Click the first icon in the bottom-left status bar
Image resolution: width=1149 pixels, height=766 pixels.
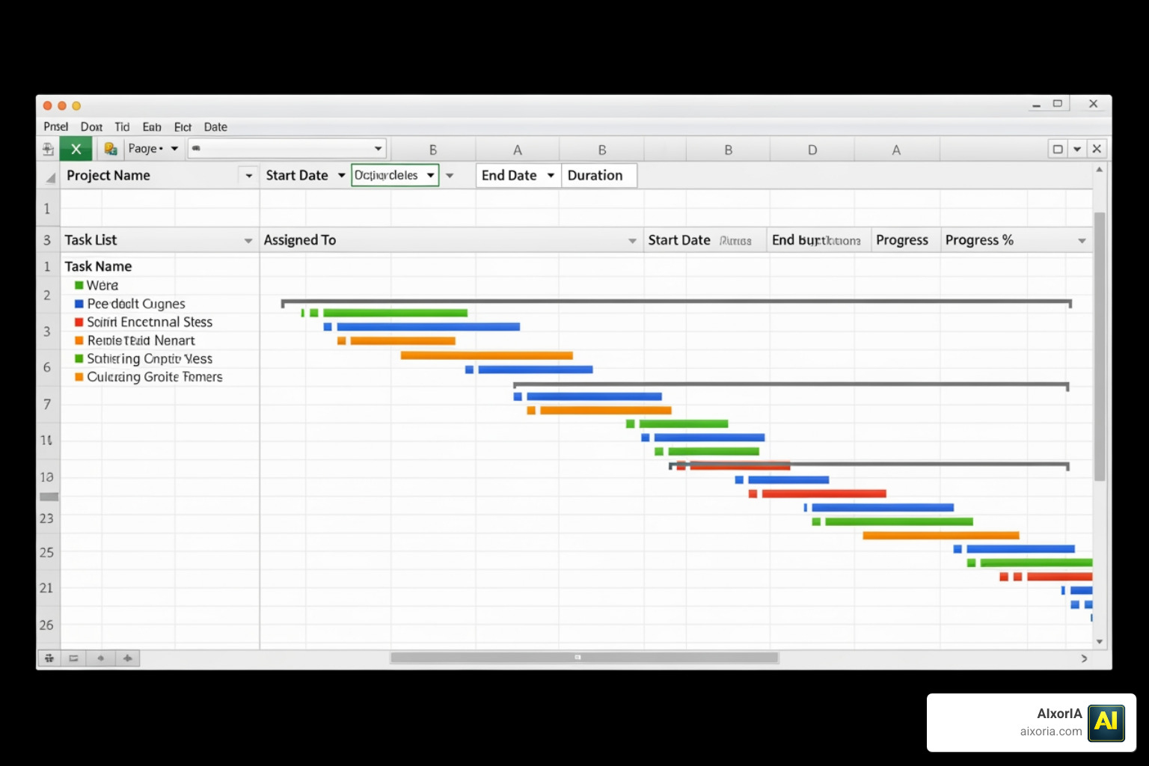coord(49,658)
